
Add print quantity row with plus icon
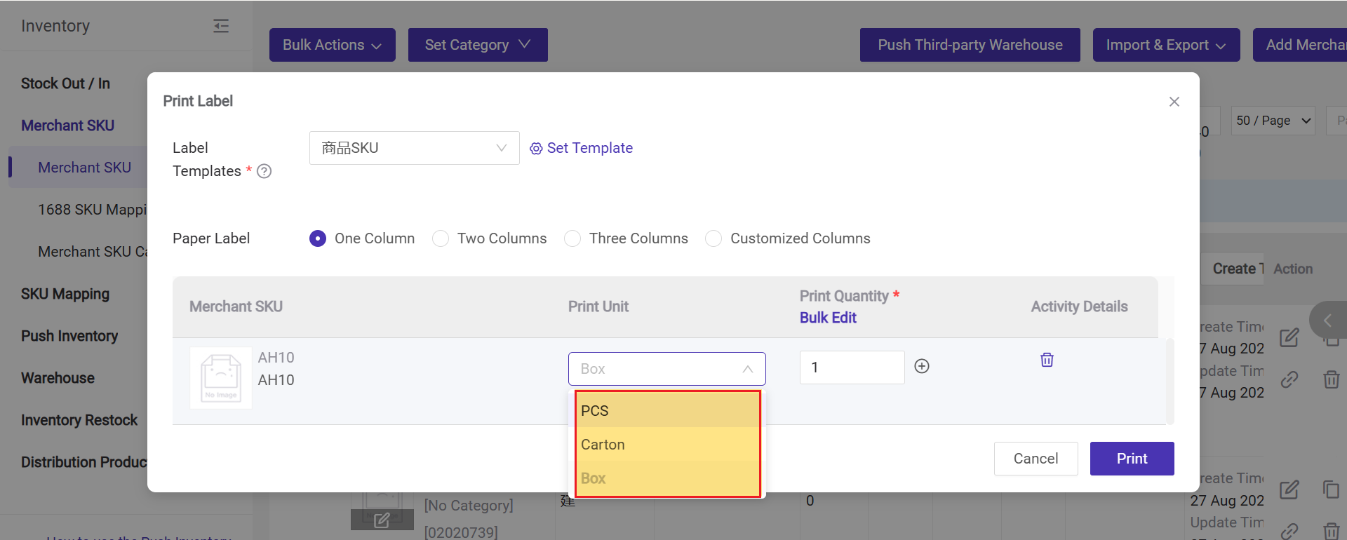tap(922, 366)
